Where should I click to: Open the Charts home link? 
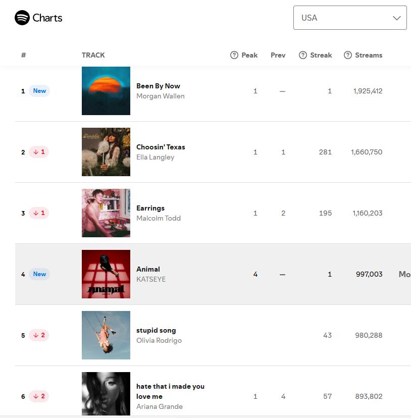(47, 18)
